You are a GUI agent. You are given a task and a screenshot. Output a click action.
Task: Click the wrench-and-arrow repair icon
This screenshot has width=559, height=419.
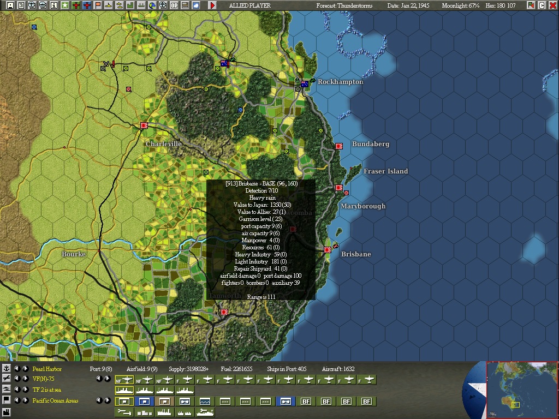124,412
